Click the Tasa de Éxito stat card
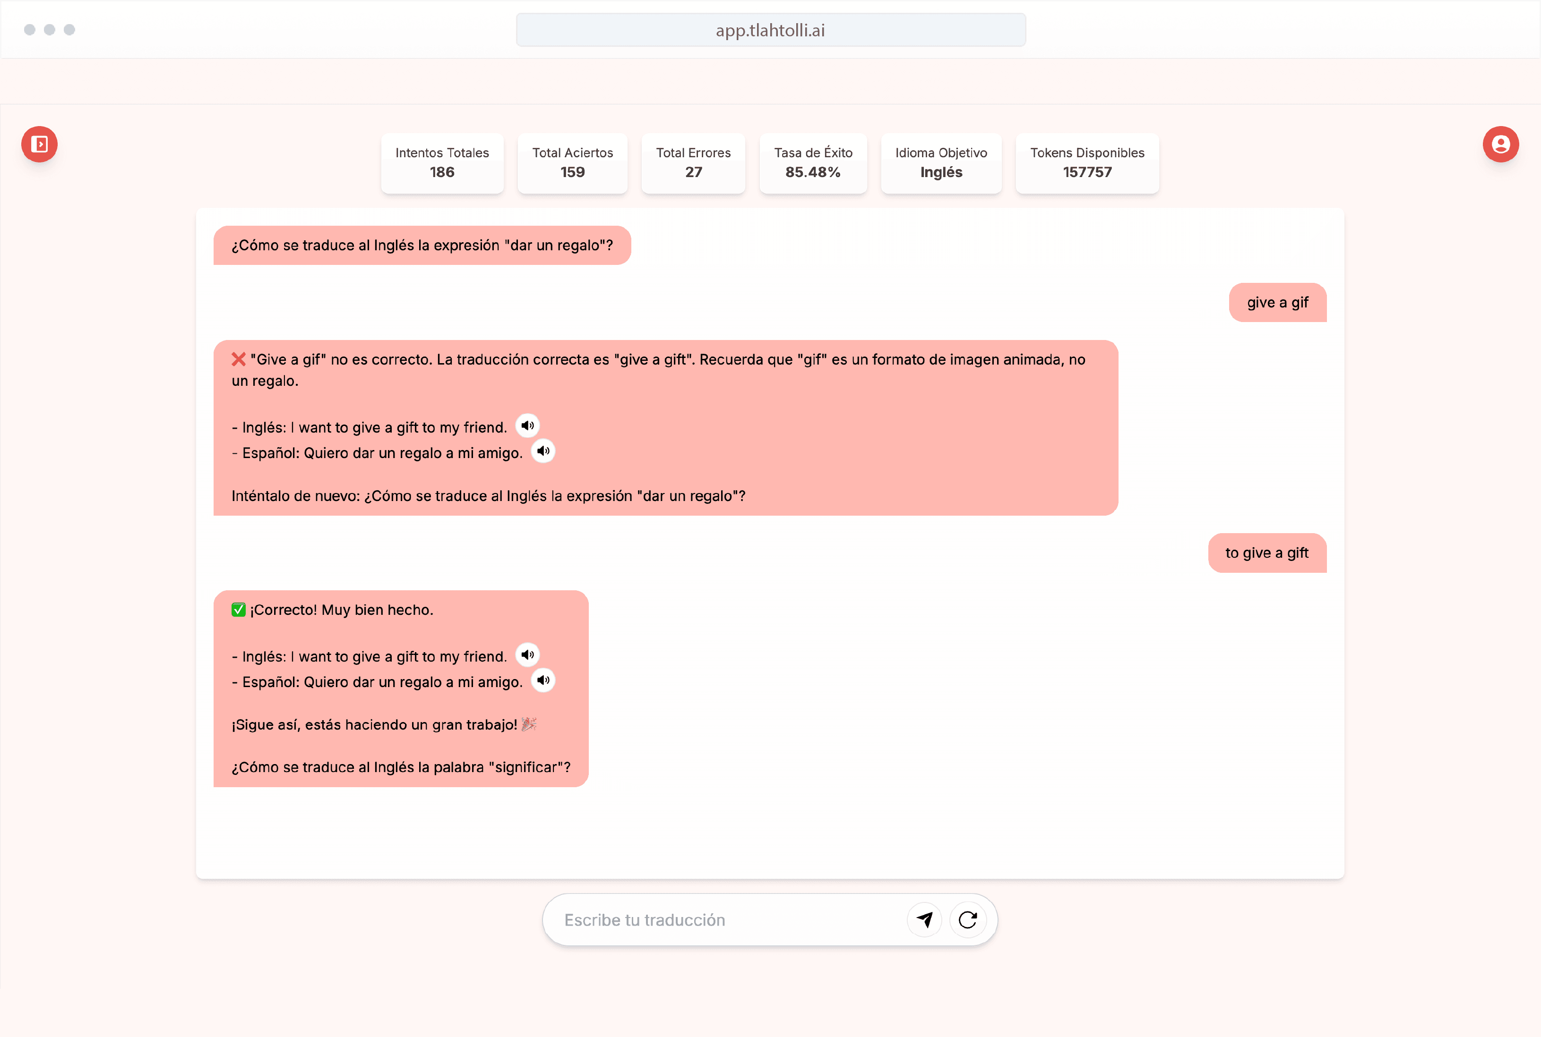 (x=812, y=163)
